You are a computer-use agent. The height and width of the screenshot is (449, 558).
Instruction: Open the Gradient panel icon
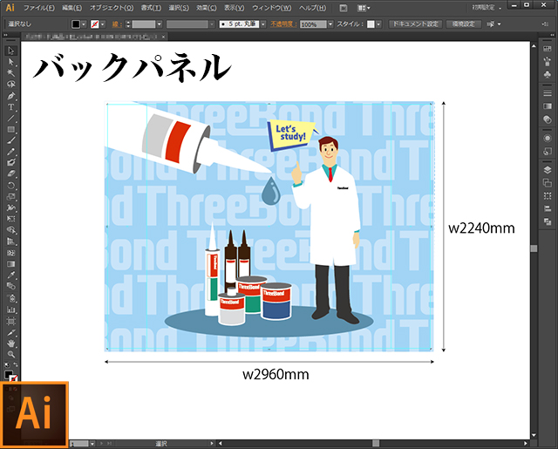548,106
